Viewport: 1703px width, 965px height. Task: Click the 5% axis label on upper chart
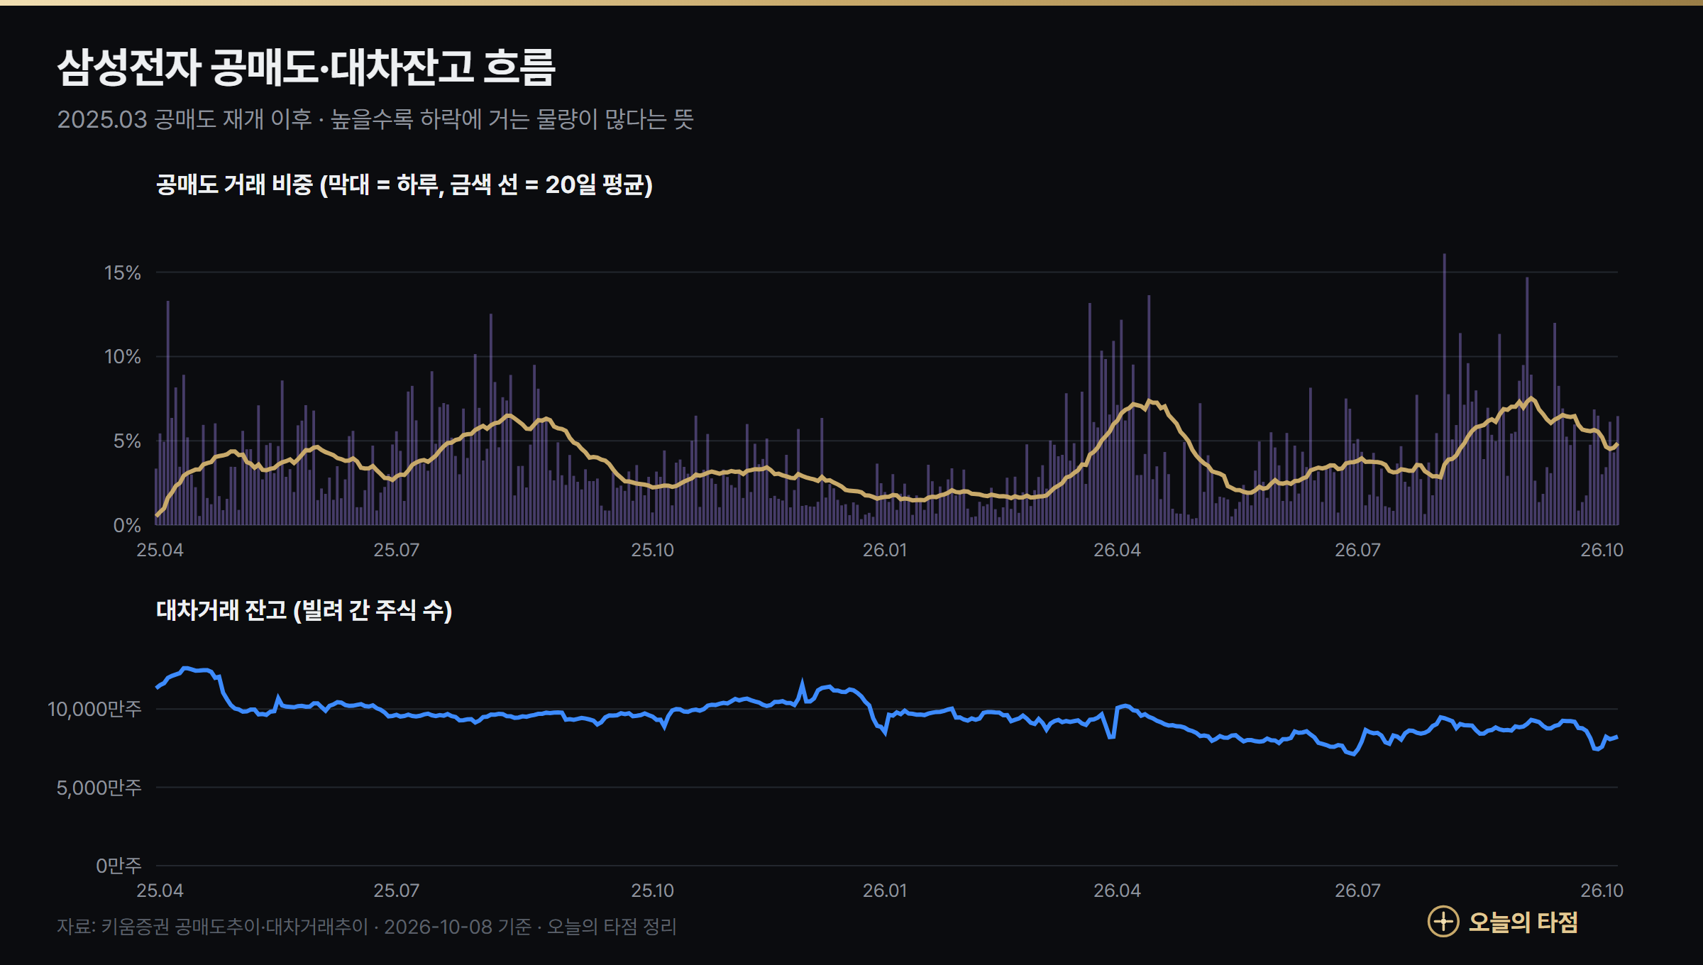127,441
